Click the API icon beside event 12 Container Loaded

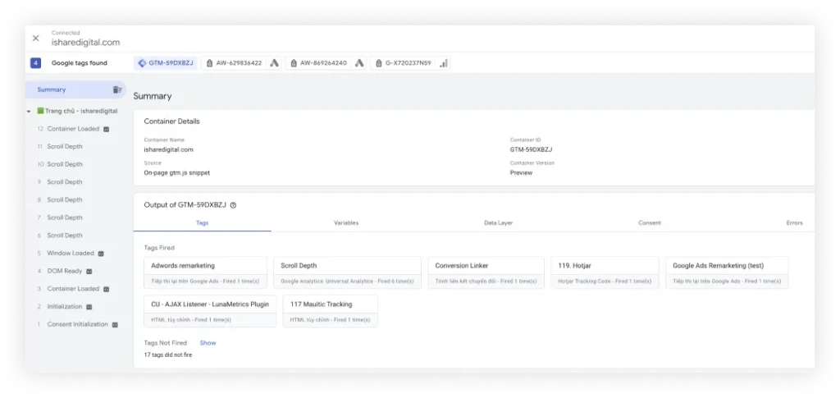click(x=106, y=129)
